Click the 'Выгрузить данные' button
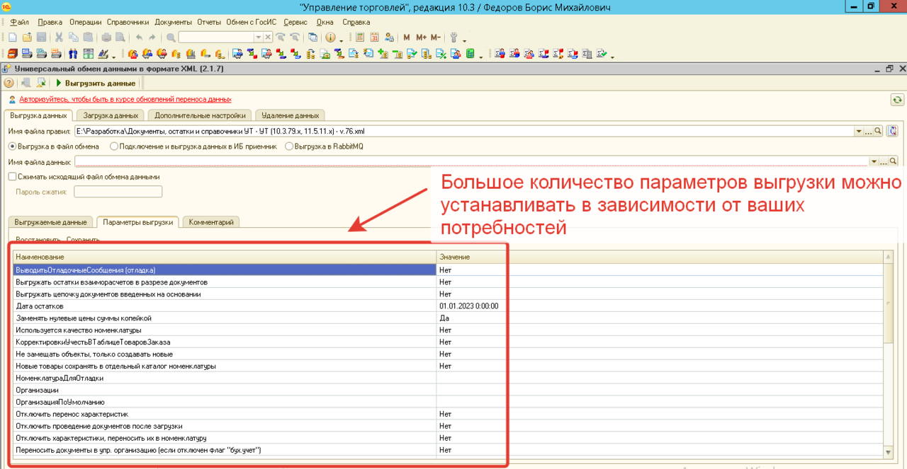Viewport: 907px width, 469px height. (96, 83)
